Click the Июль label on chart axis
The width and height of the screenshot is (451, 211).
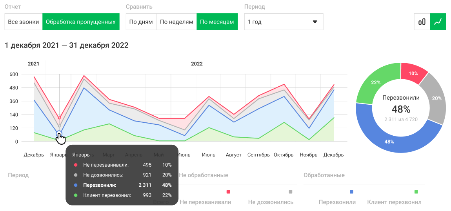click(209, 155)
